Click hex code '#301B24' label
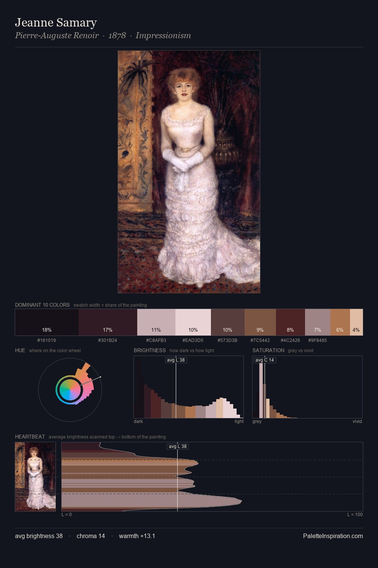Image resolution: width=378 pixels, height=568 pixels. tap(108, 340)
